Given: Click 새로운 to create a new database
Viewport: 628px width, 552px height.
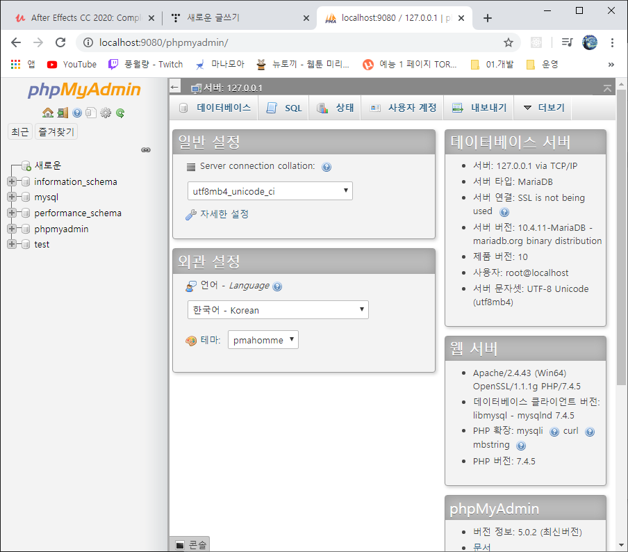Looking at the screenshot, I should [48, 165].
